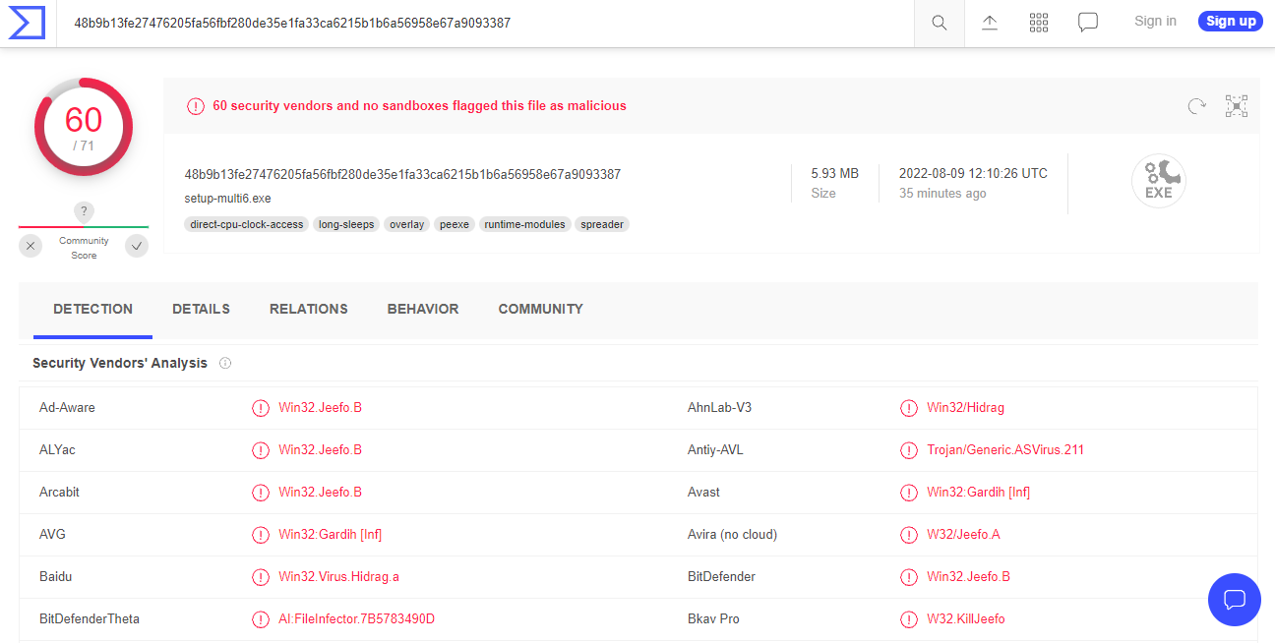1275x643 pixels.
Task: Open the RELATIONS tab
Action: click(309, 309)
